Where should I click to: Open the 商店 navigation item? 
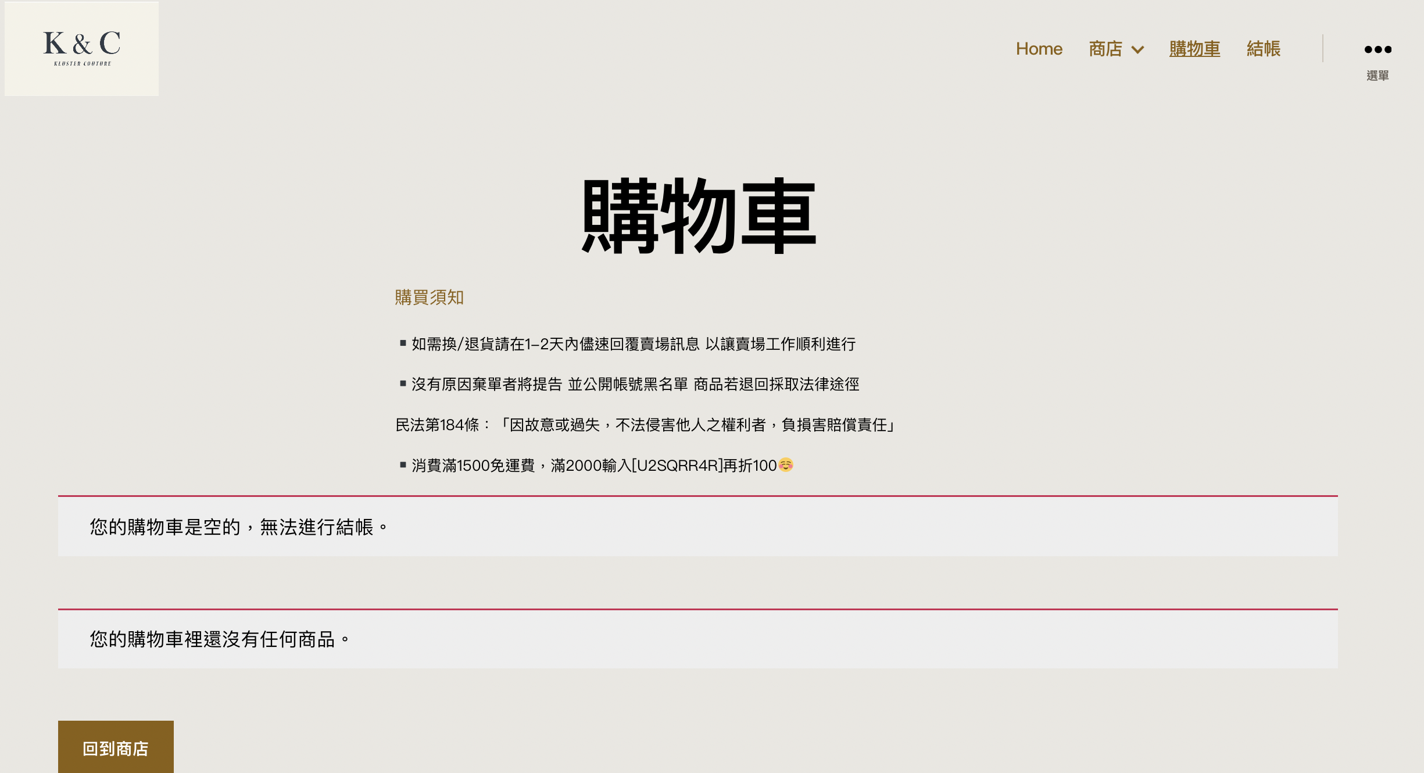[x=1105, y=49]
